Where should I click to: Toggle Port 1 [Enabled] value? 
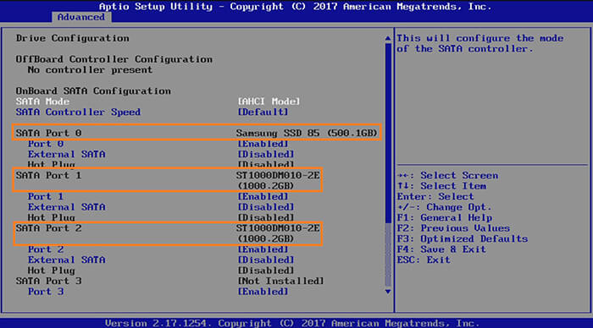point(263,197)
